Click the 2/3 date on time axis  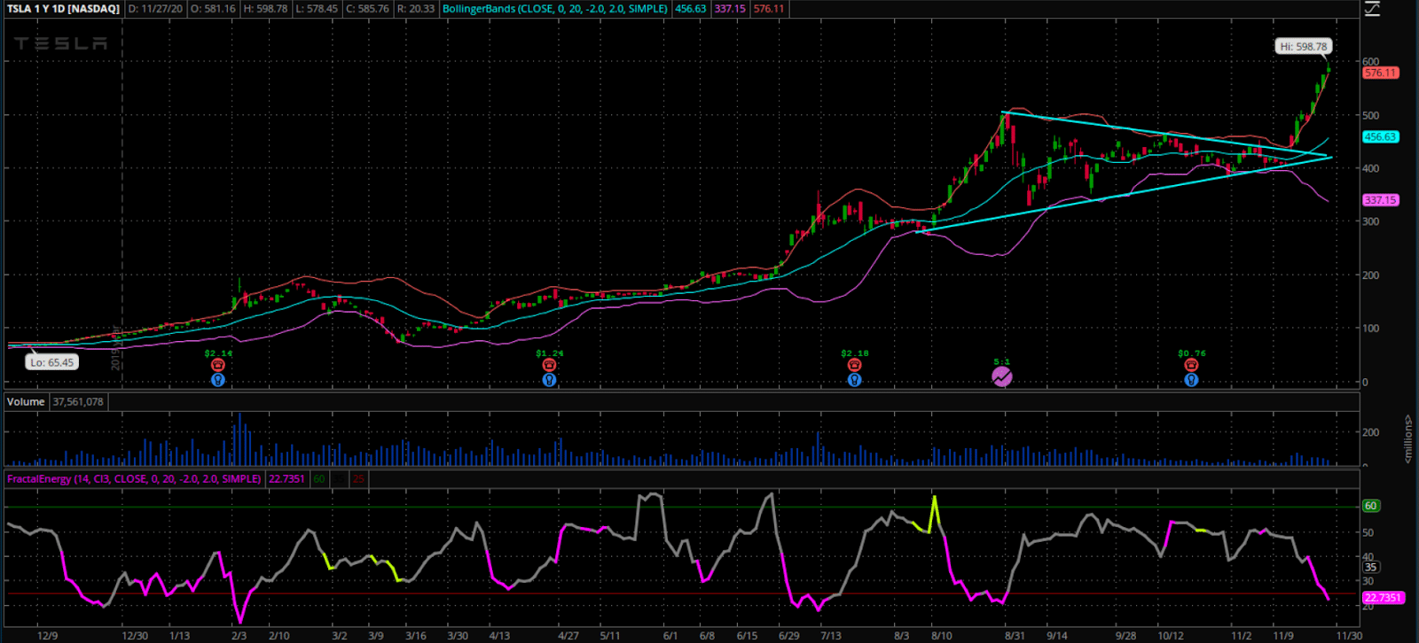tap(239, 636)
